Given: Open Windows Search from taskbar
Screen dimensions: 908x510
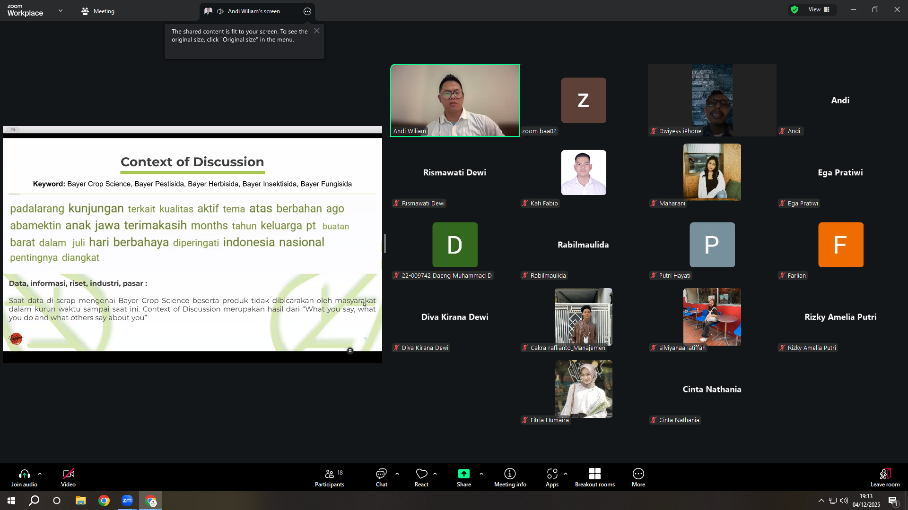Looking at the screenshot, I should click(34, 501).
